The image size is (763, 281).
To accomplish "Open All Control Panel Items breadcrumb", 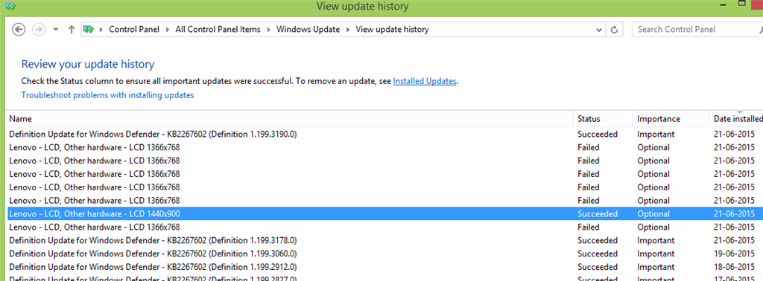I will coord(218,30).
